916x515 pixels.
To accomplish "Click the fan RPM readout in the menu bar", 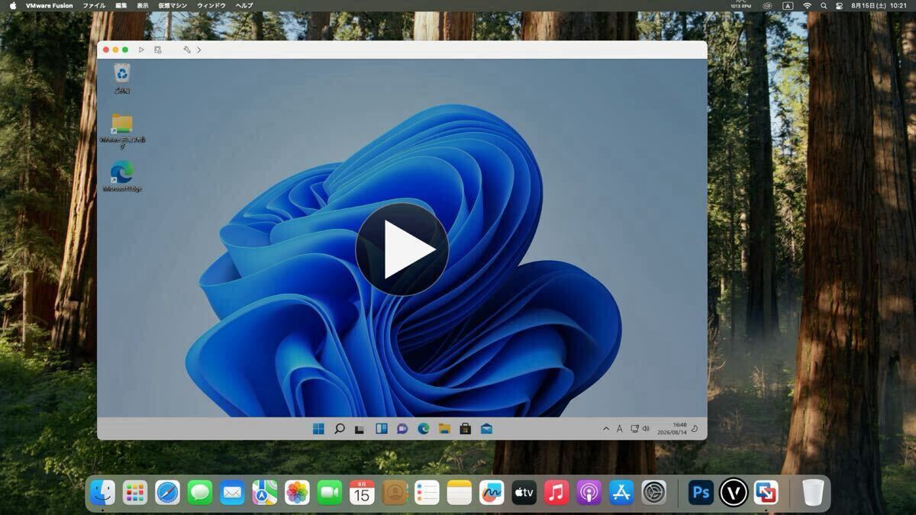I will tap(740, 5).
